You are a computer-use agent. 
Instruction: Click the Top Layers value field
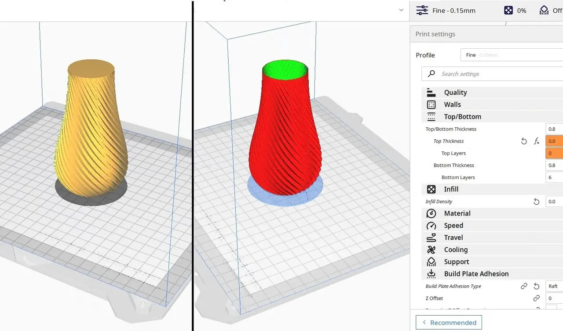[554, 153]
